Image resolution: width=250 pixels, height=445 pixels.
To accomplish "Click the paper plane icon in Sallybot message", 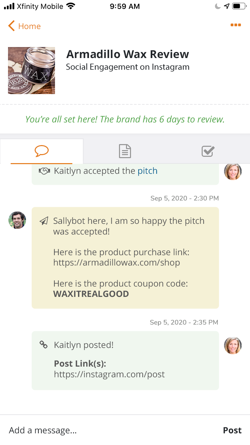I will [44, 221].
